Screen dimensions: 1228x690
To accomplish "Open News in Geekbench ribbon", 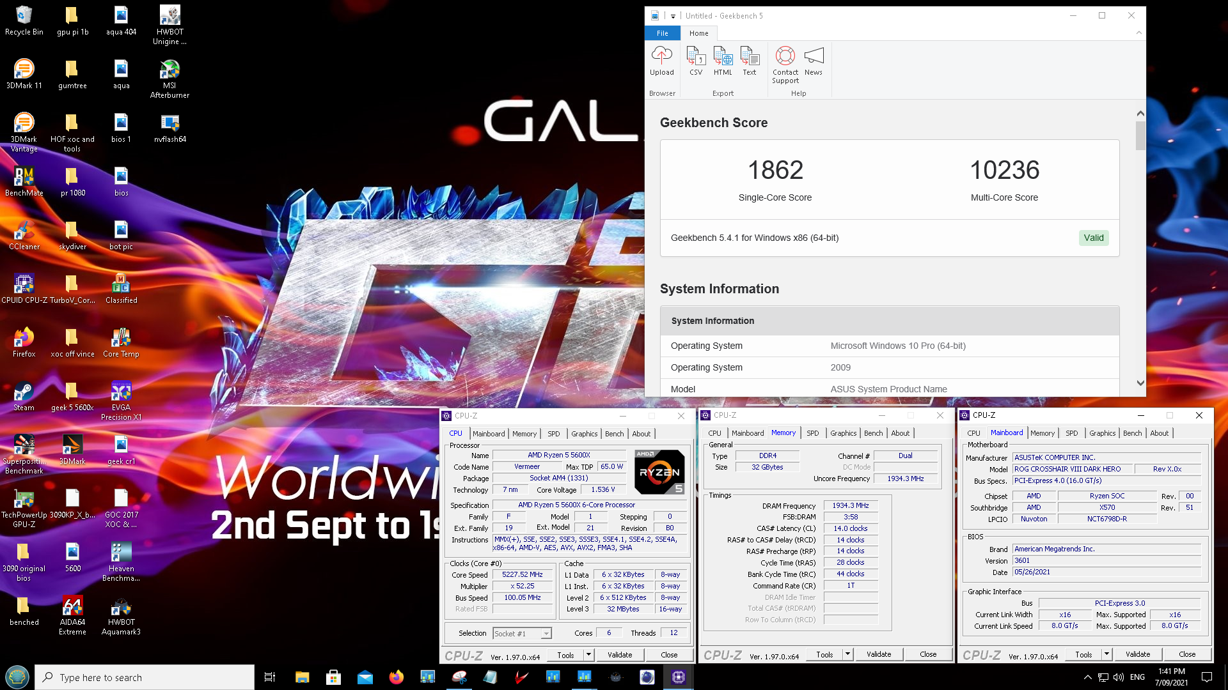I will coord(813,61).
